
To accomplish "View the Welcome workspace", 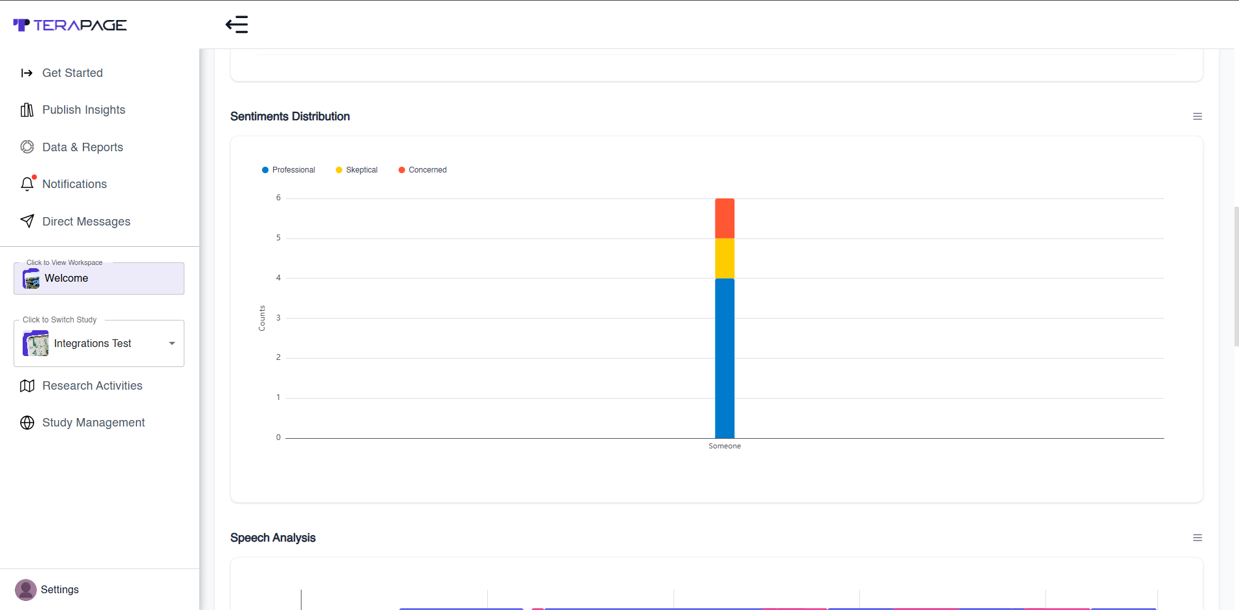I will 99,279.
